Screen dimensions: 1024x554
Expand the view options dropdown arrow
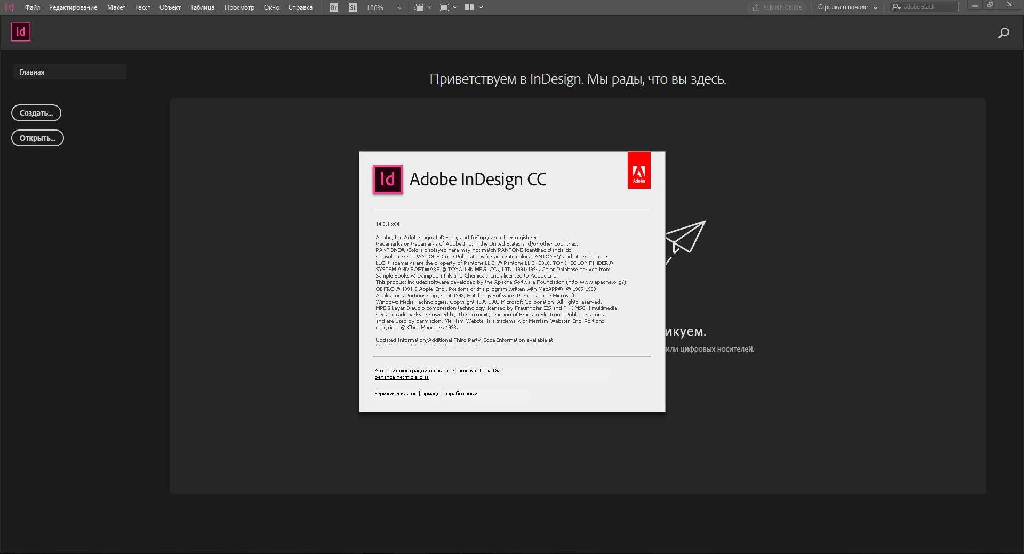(429, 7)
